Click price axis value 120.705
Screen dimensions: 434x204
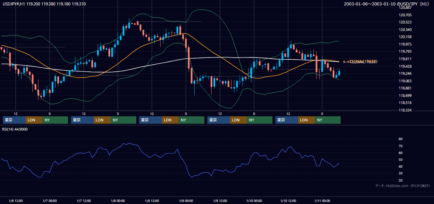click(405, 15)
